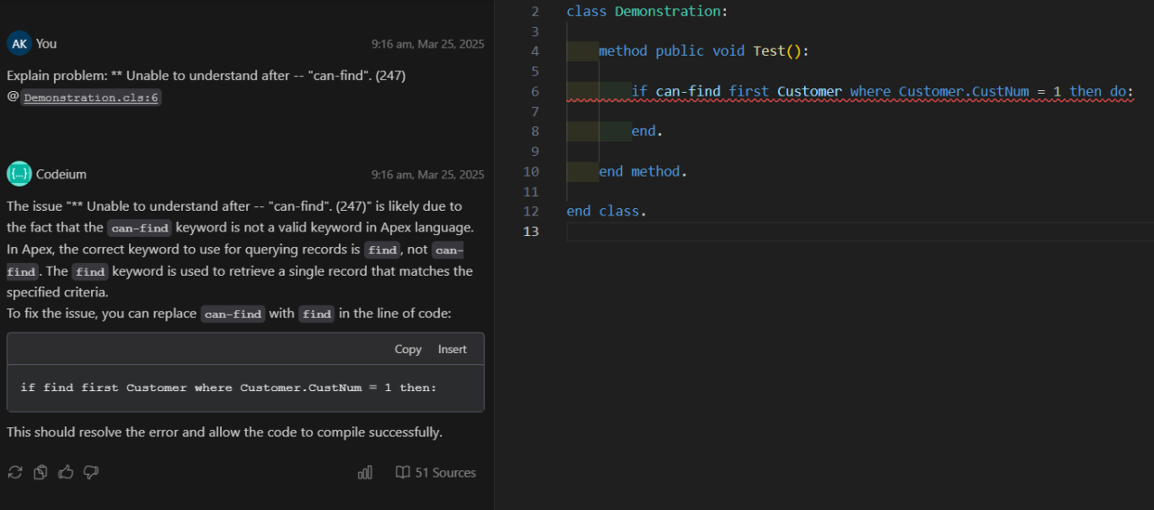The image size is (1154, 510).
Task: Open the Demonstration.cls:6 file reference
Action: (x=92, y=97)
